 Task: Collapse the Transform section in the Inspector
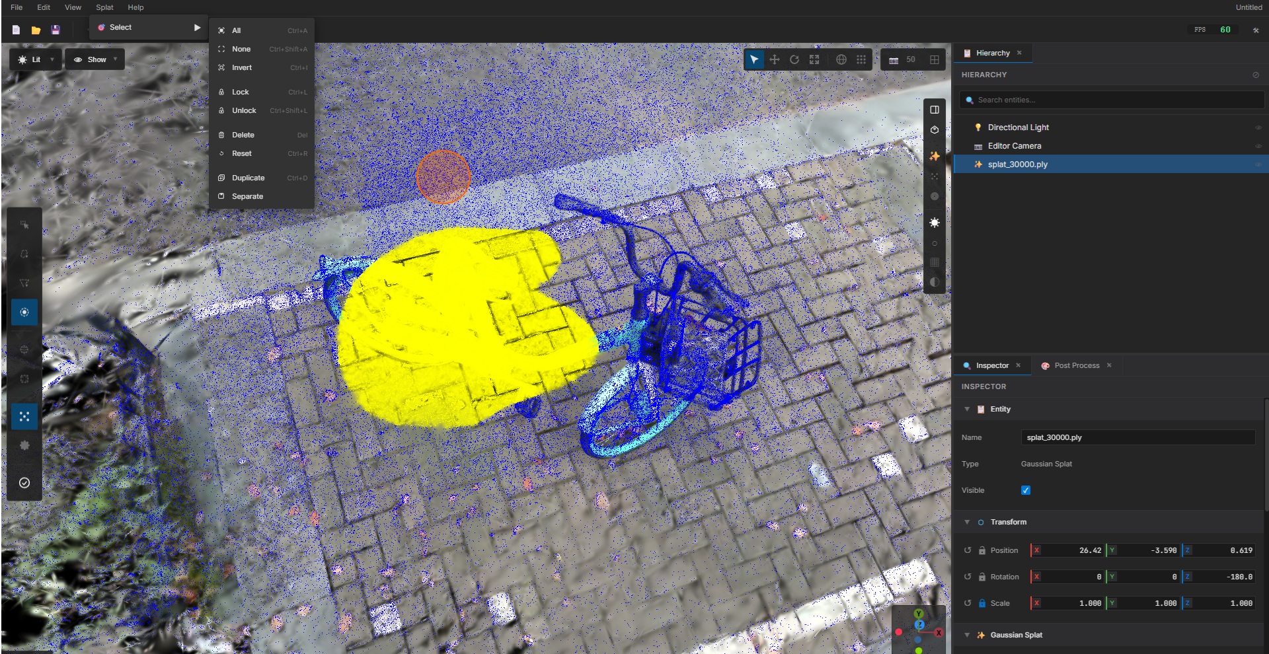click(967, 522)
